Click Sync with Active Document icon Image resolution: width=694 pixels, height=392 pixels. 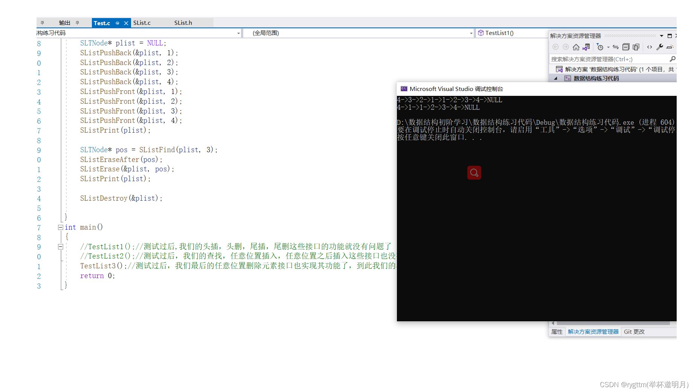616,47
